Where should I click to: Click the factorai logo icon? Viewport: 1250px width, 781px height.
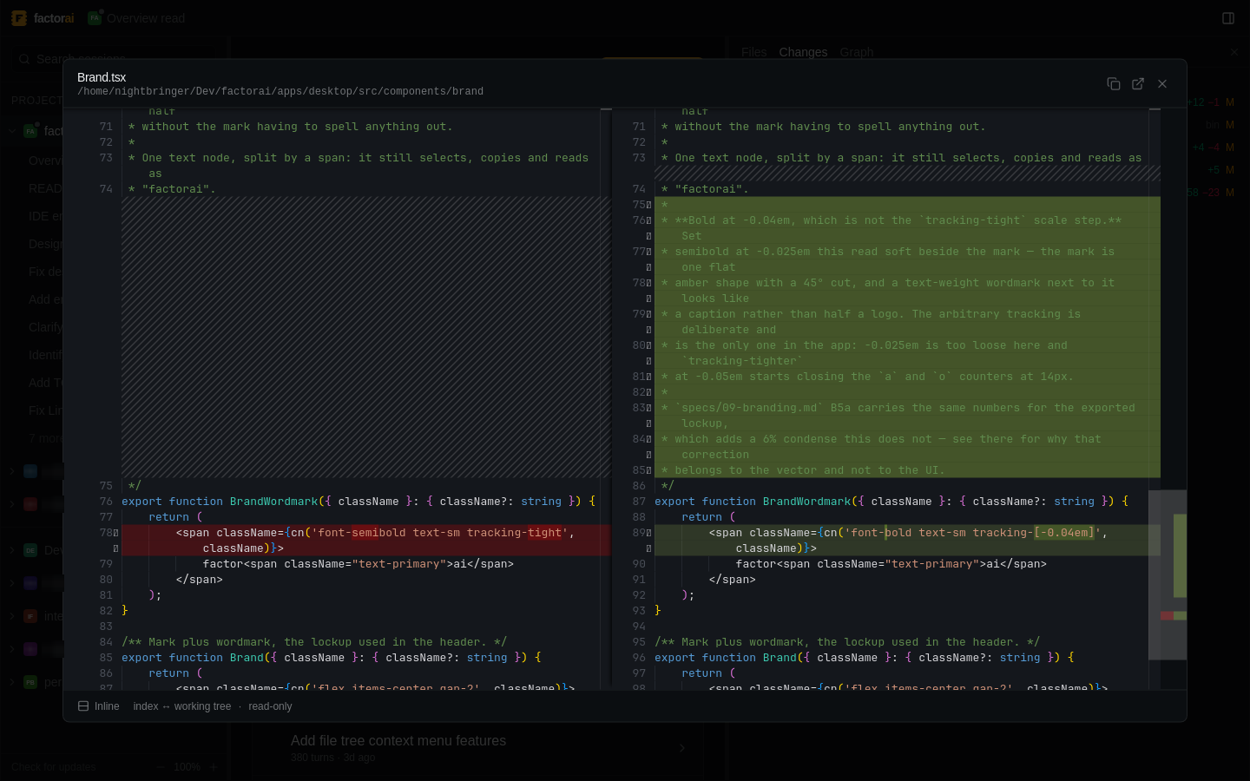click(x=19, y=18)
